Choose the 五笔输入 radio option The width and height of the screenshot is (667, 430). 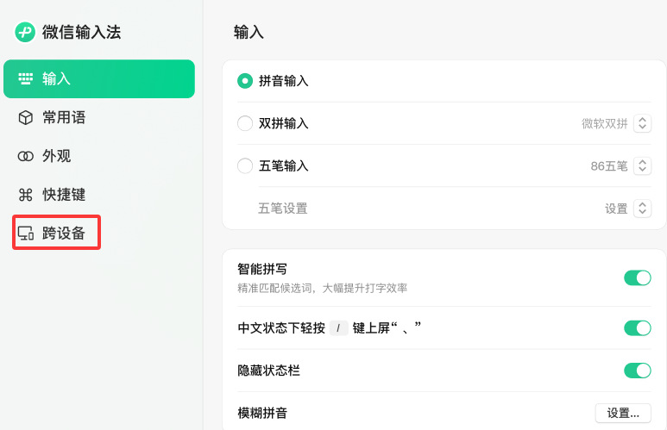245,165
